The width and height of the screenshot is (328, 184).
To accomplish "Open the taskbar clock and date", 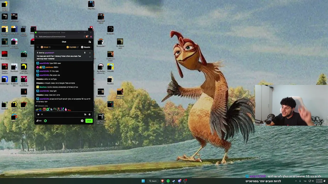I will pyautogui.click(x=319, y=181).
